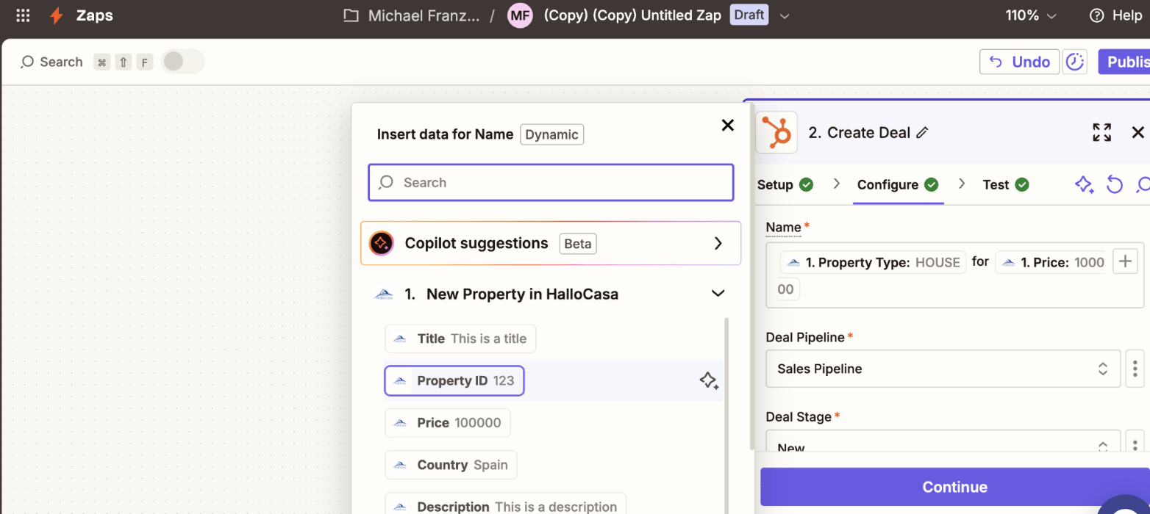This screenshot has height=514, width=1150.
Task: Select the Price 100000 pill
Action: pos(447,422)
